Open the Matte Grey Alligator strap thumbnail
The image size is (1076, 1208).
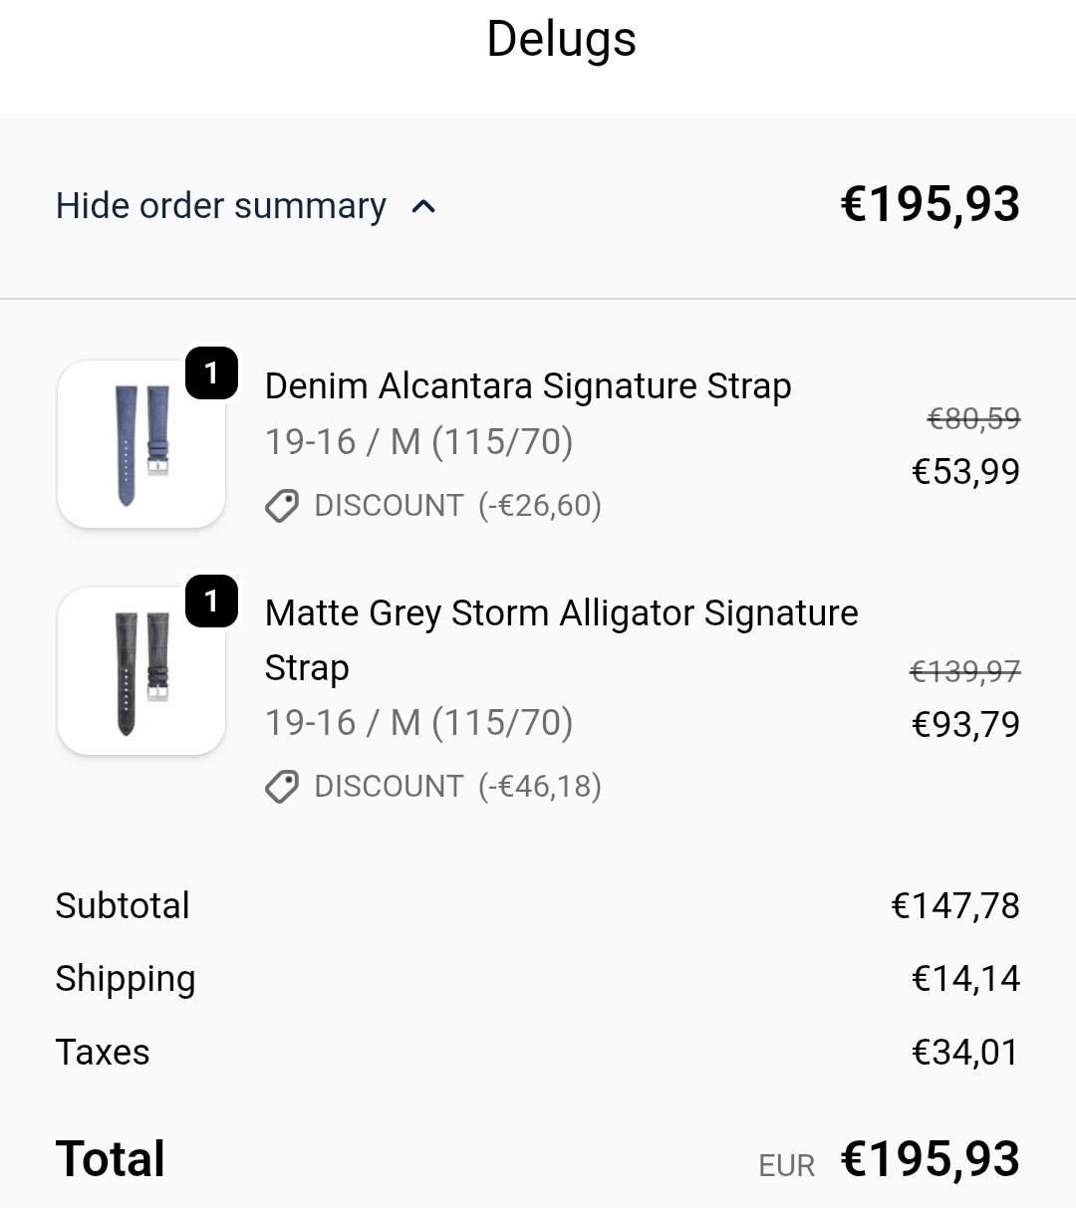point(141,671)
